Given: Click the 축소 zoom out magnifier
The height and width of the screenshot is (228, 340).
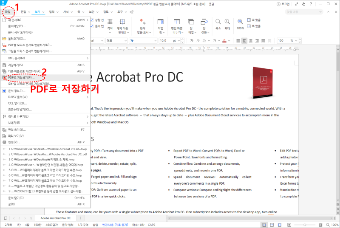Looking at the screenshot, I should (218, 21).
